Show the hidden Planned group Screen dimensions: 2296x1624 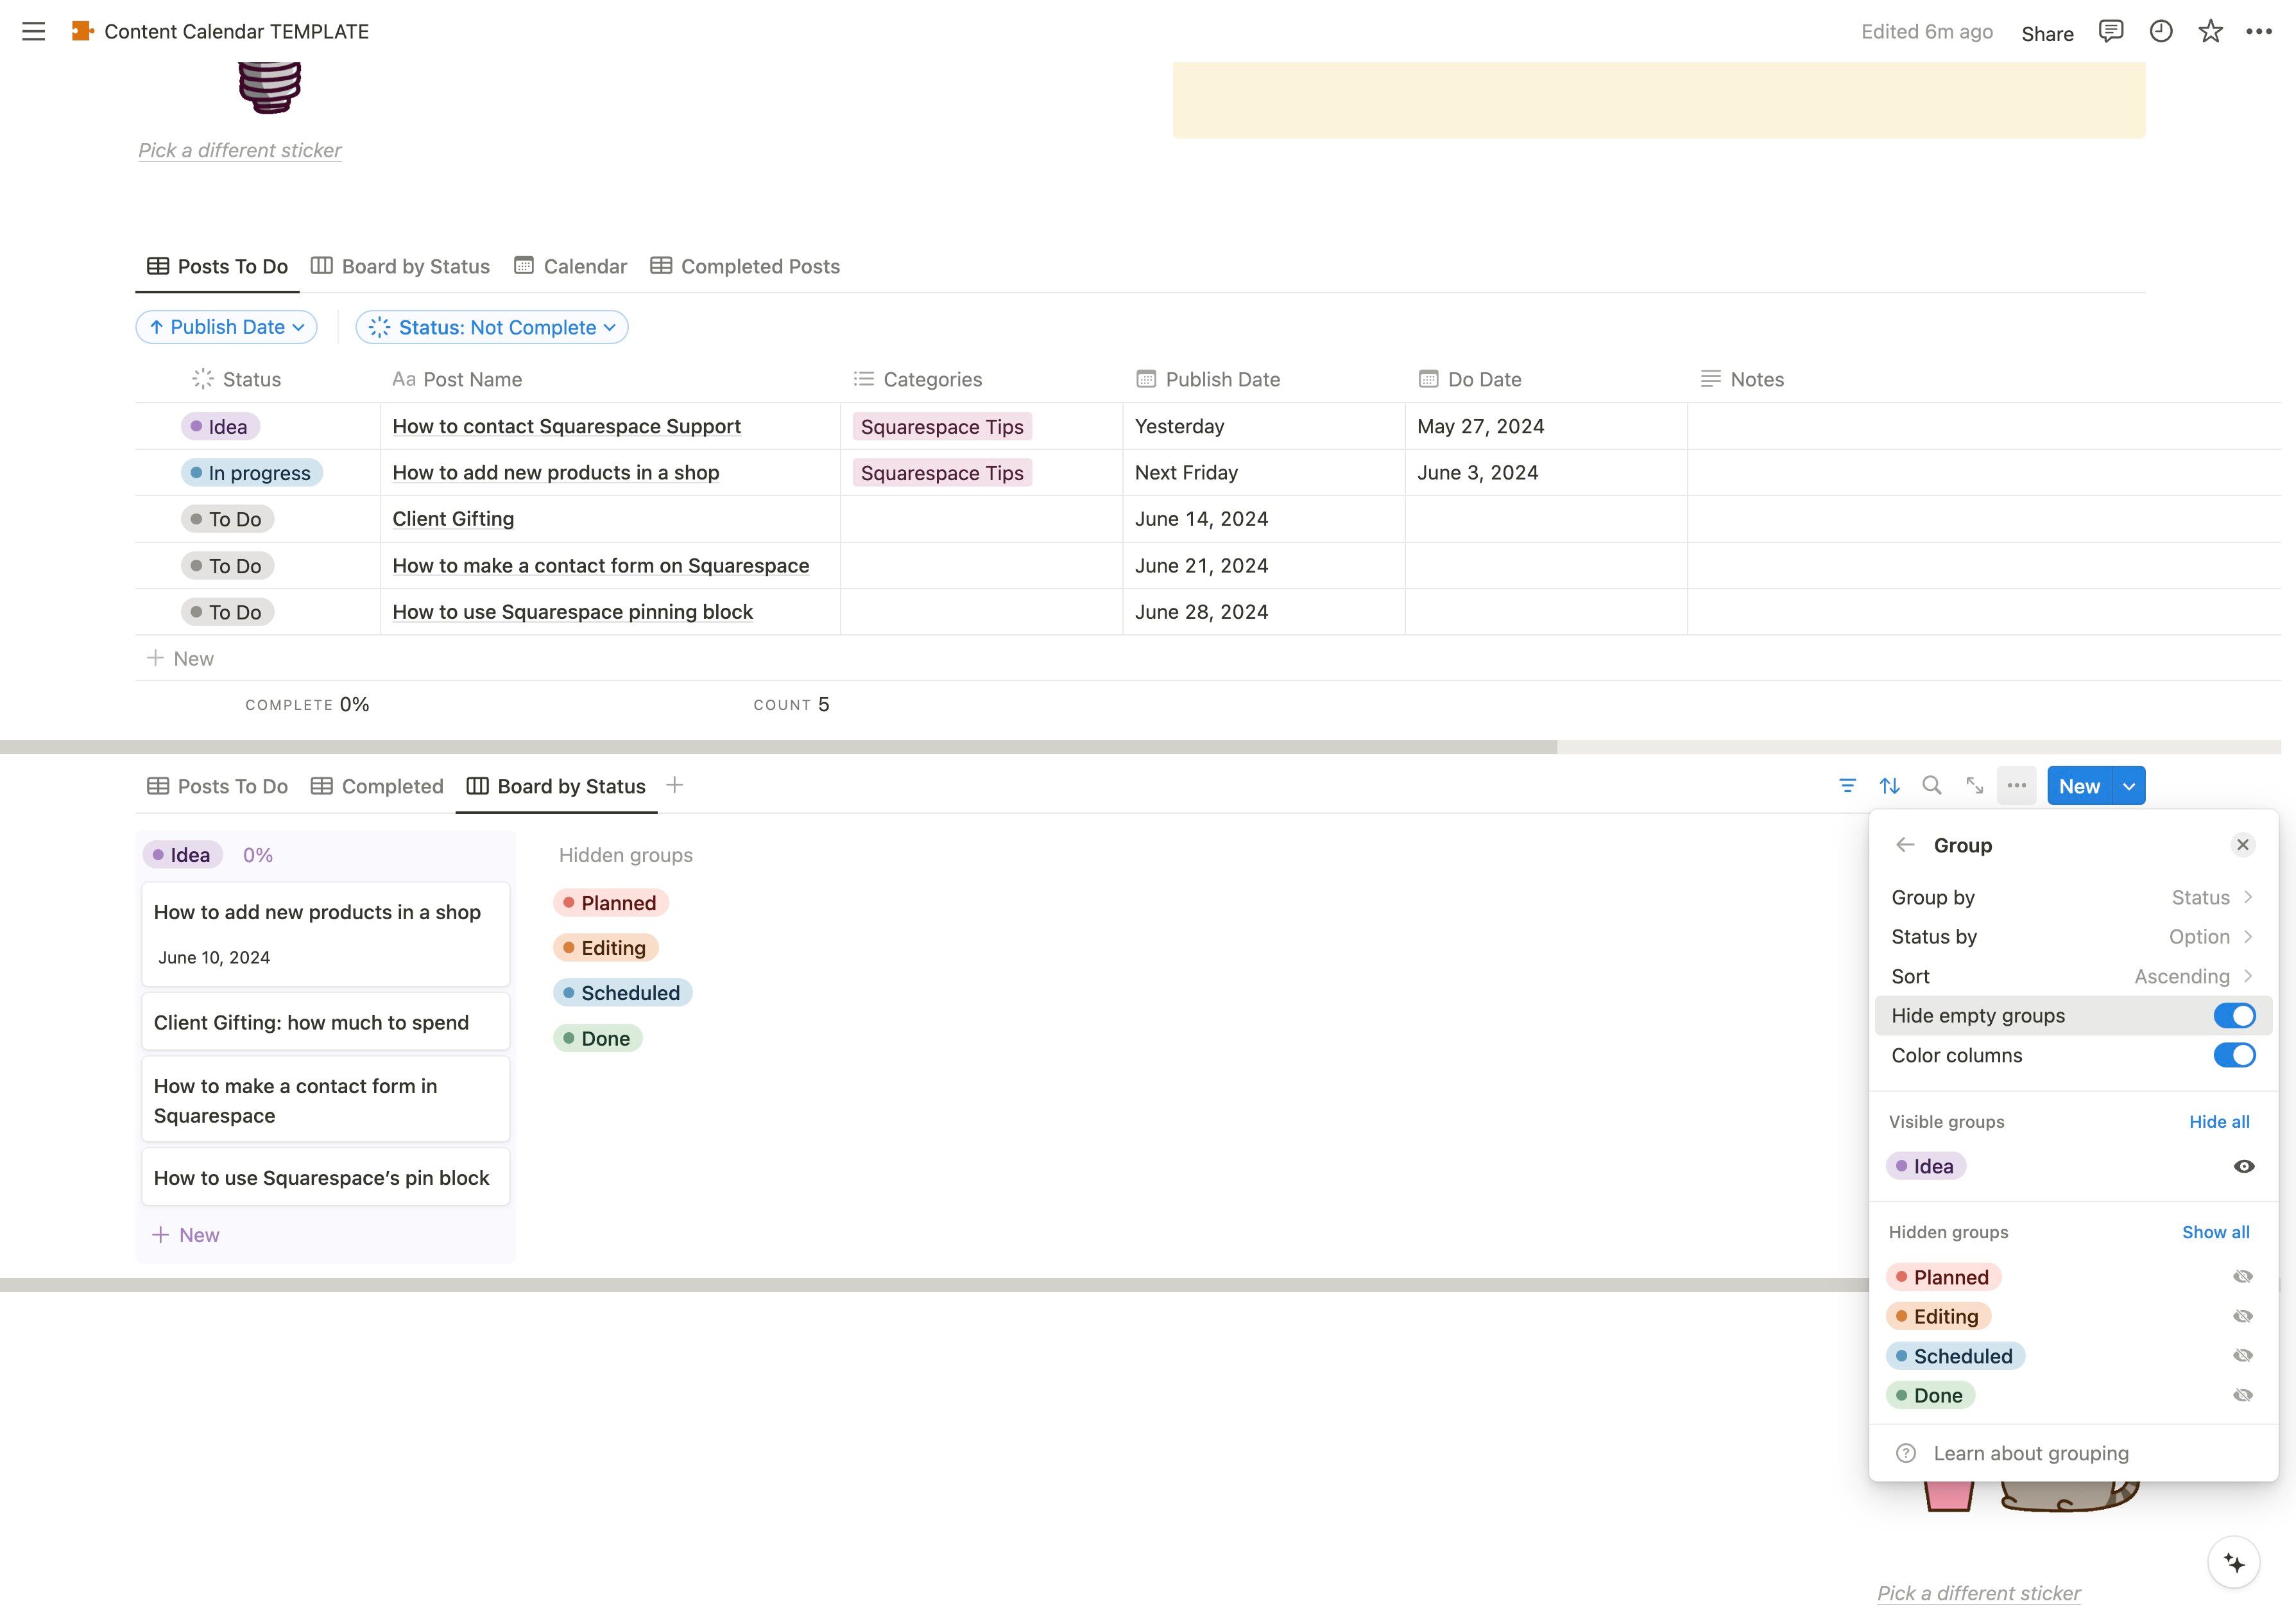(x=2242, y=1277)
